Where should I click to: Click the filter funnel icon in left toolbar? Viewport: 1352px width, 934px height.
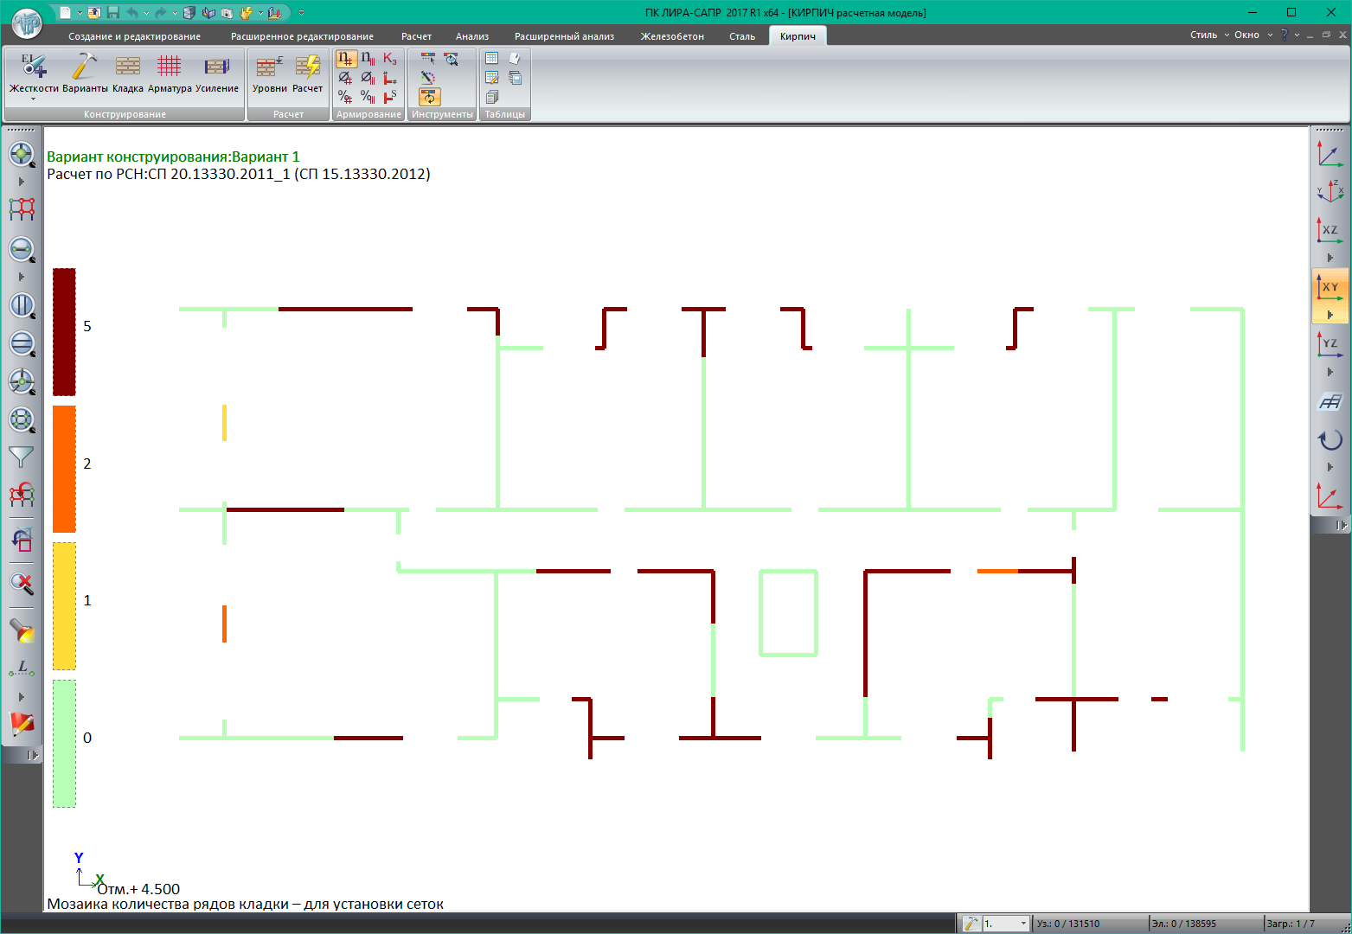point(21,457)
